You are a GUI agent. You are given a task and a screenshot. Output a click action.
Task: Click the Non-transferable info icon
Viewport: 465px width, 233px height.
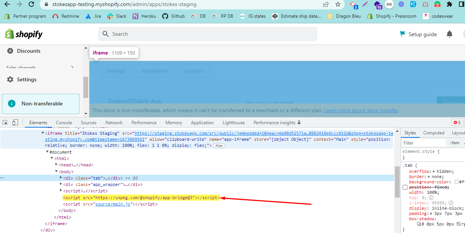click(12, 104)
